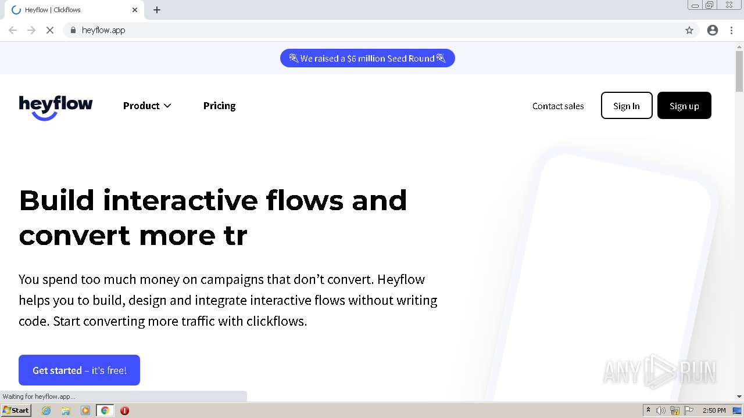Click the scrollbar down arrow
The image size is (744, 418).
point(739,397)
